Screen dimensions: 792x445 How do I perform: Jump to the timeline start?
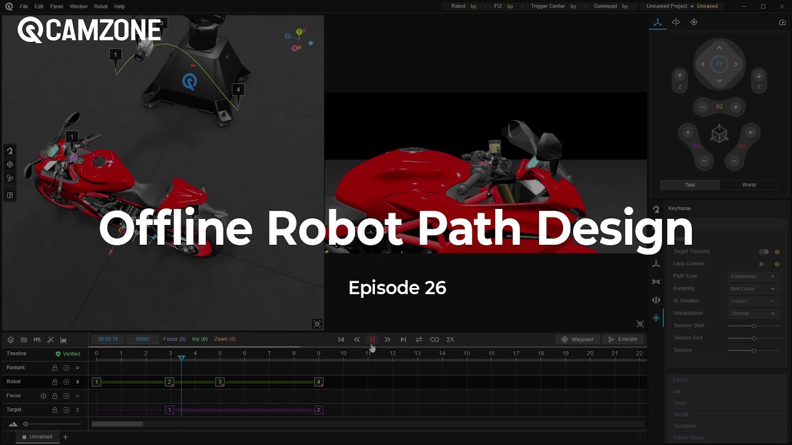(341, 339)
